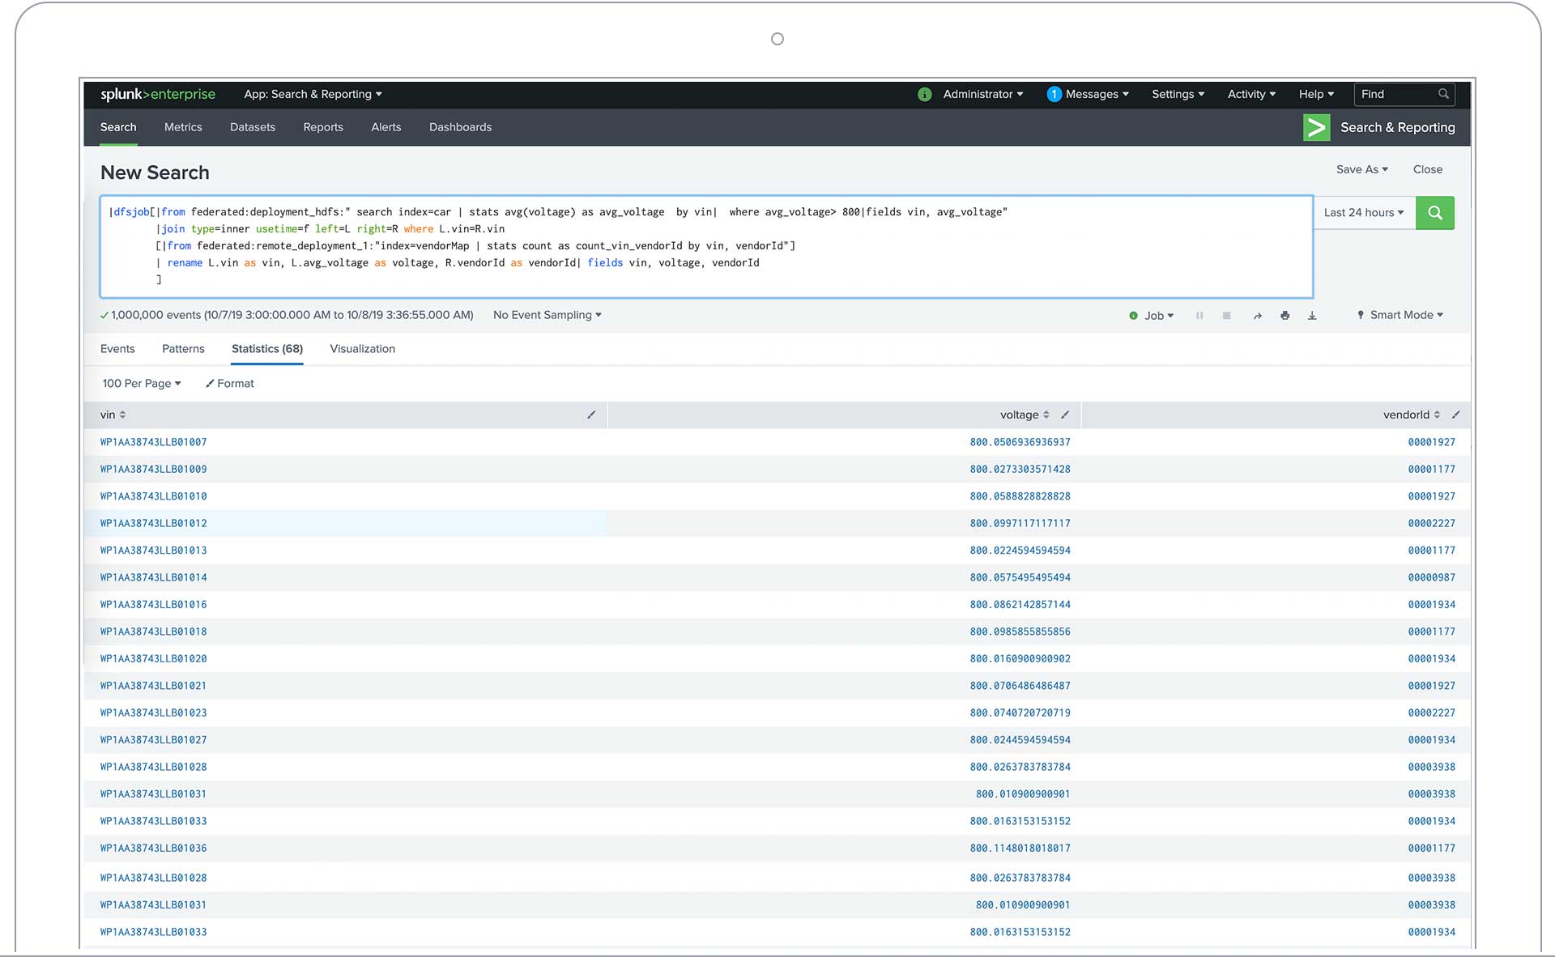Open the Metrics nav tab
Viewport: 1555px width, 957px height.
click(x=183, y=127)
